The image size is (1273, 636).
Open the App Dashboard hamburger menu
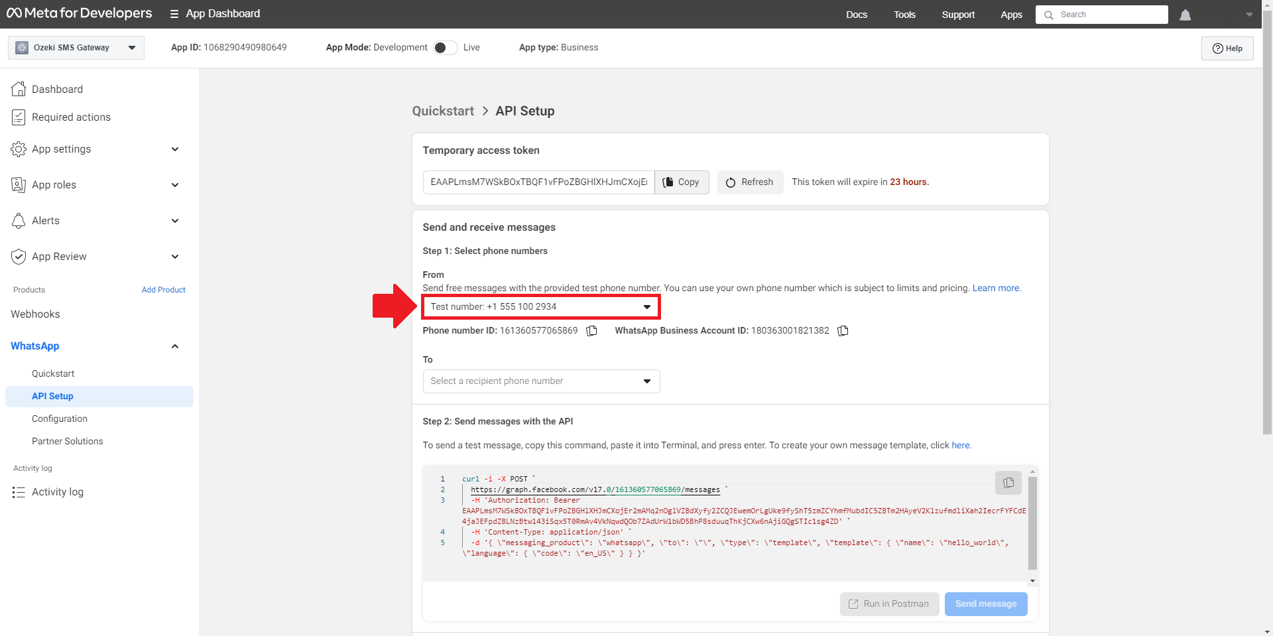pos(174,14)
